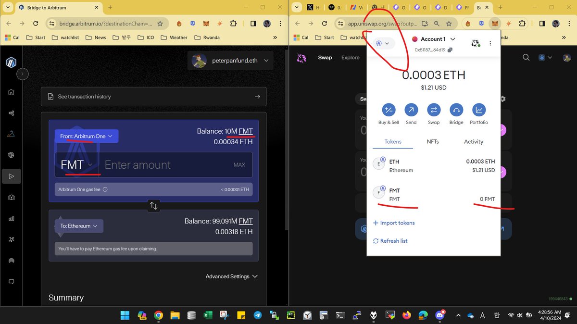This screenshot has width=577, height=324.
Task: Click Refresh list in MetaMask
Action: coord(390,241)
